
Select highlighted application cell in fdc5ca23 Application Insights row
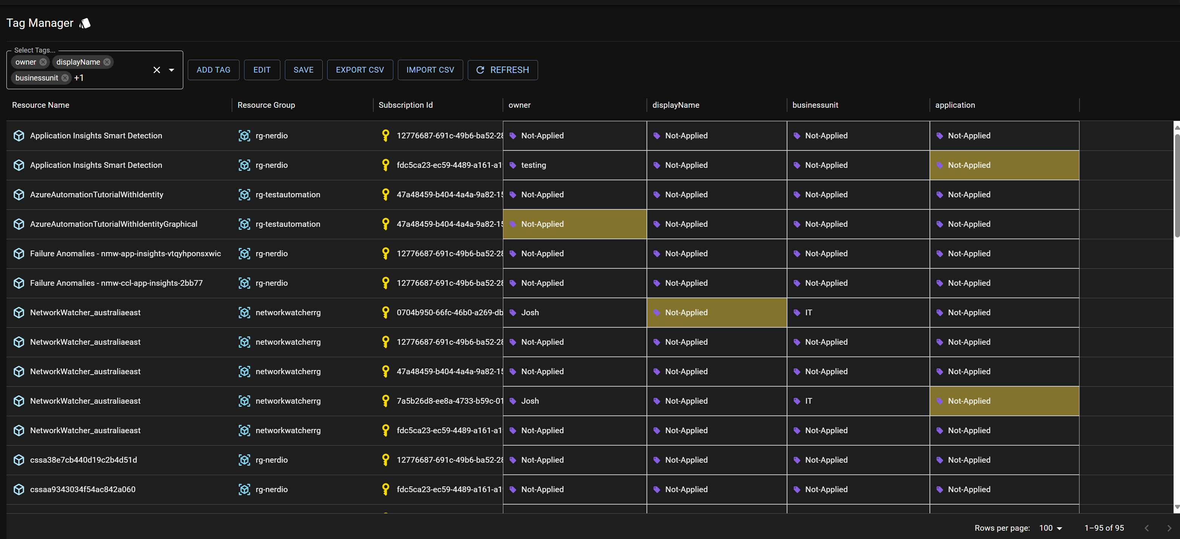1005,166
